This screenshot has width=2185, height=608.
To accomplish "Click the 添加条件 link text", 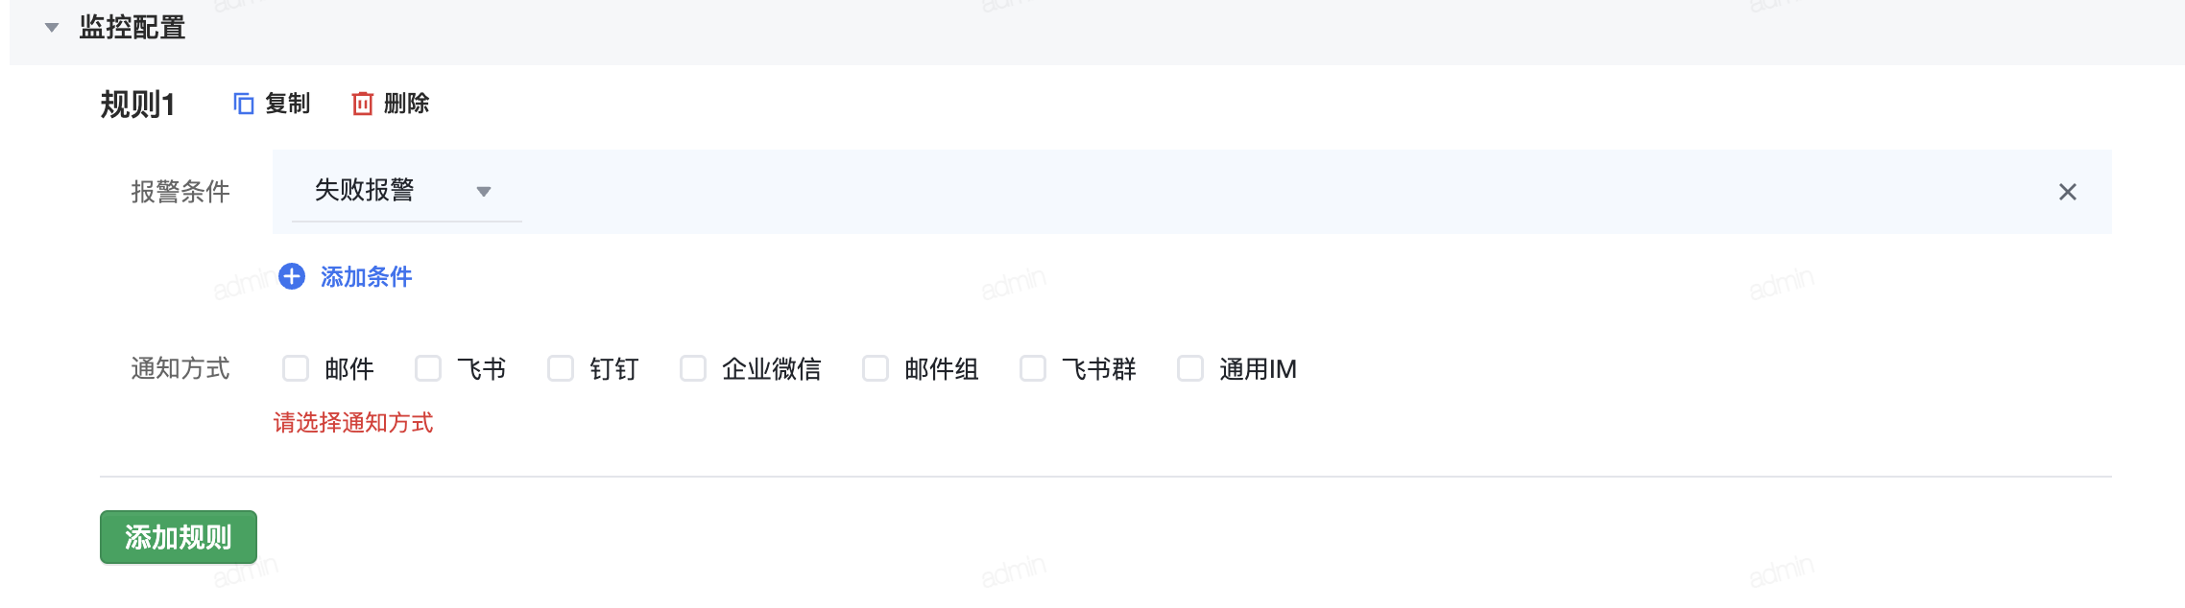I will tap(366, 277).
